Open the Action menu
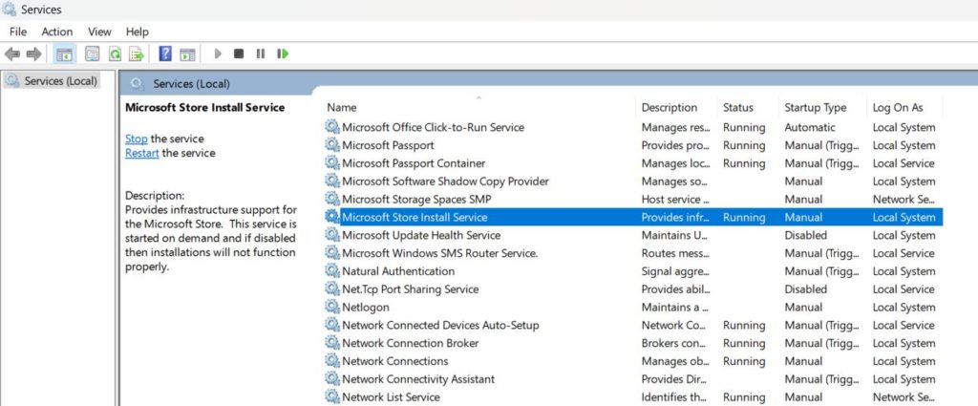This screenshot has width=978, height=406. 57,32
